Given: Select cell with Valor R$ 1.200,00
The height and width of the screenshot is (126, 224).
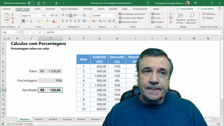Looking at the screenshot, I should click(x=50, y=71).
